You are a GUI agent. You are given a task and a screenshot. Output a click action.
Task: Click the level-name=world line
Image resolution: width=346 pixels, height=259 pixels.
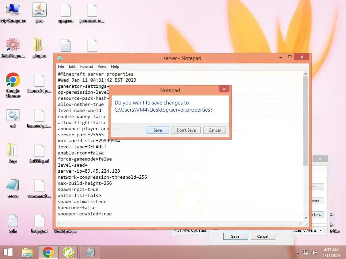[x=79, y=110]
